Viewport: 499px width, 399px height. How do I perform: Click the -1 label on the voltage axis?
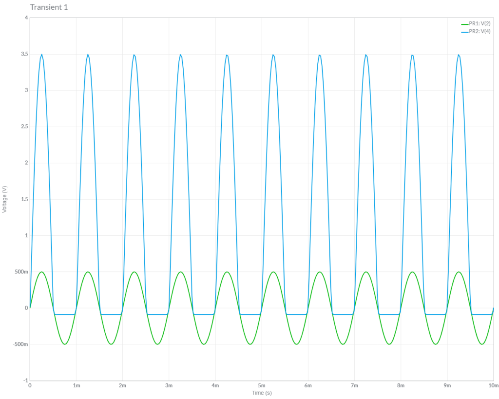point(25,380)
